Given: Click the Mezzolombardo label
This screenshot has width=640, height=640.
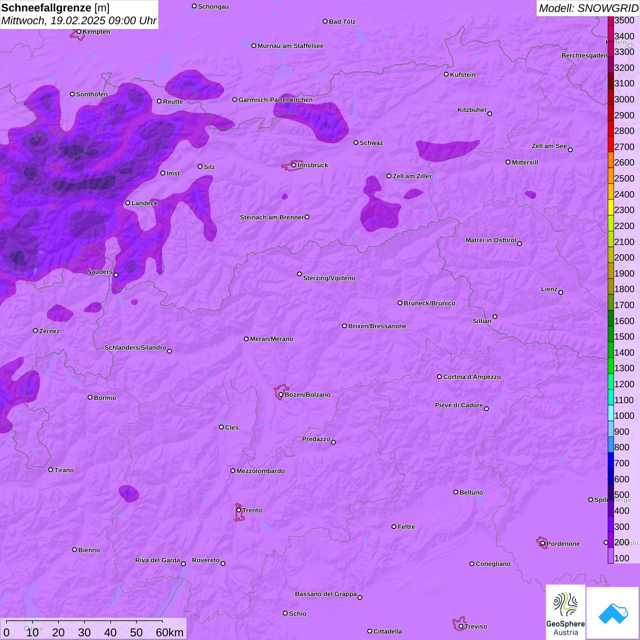Looking at the screenshot, I should coord(261,471).
